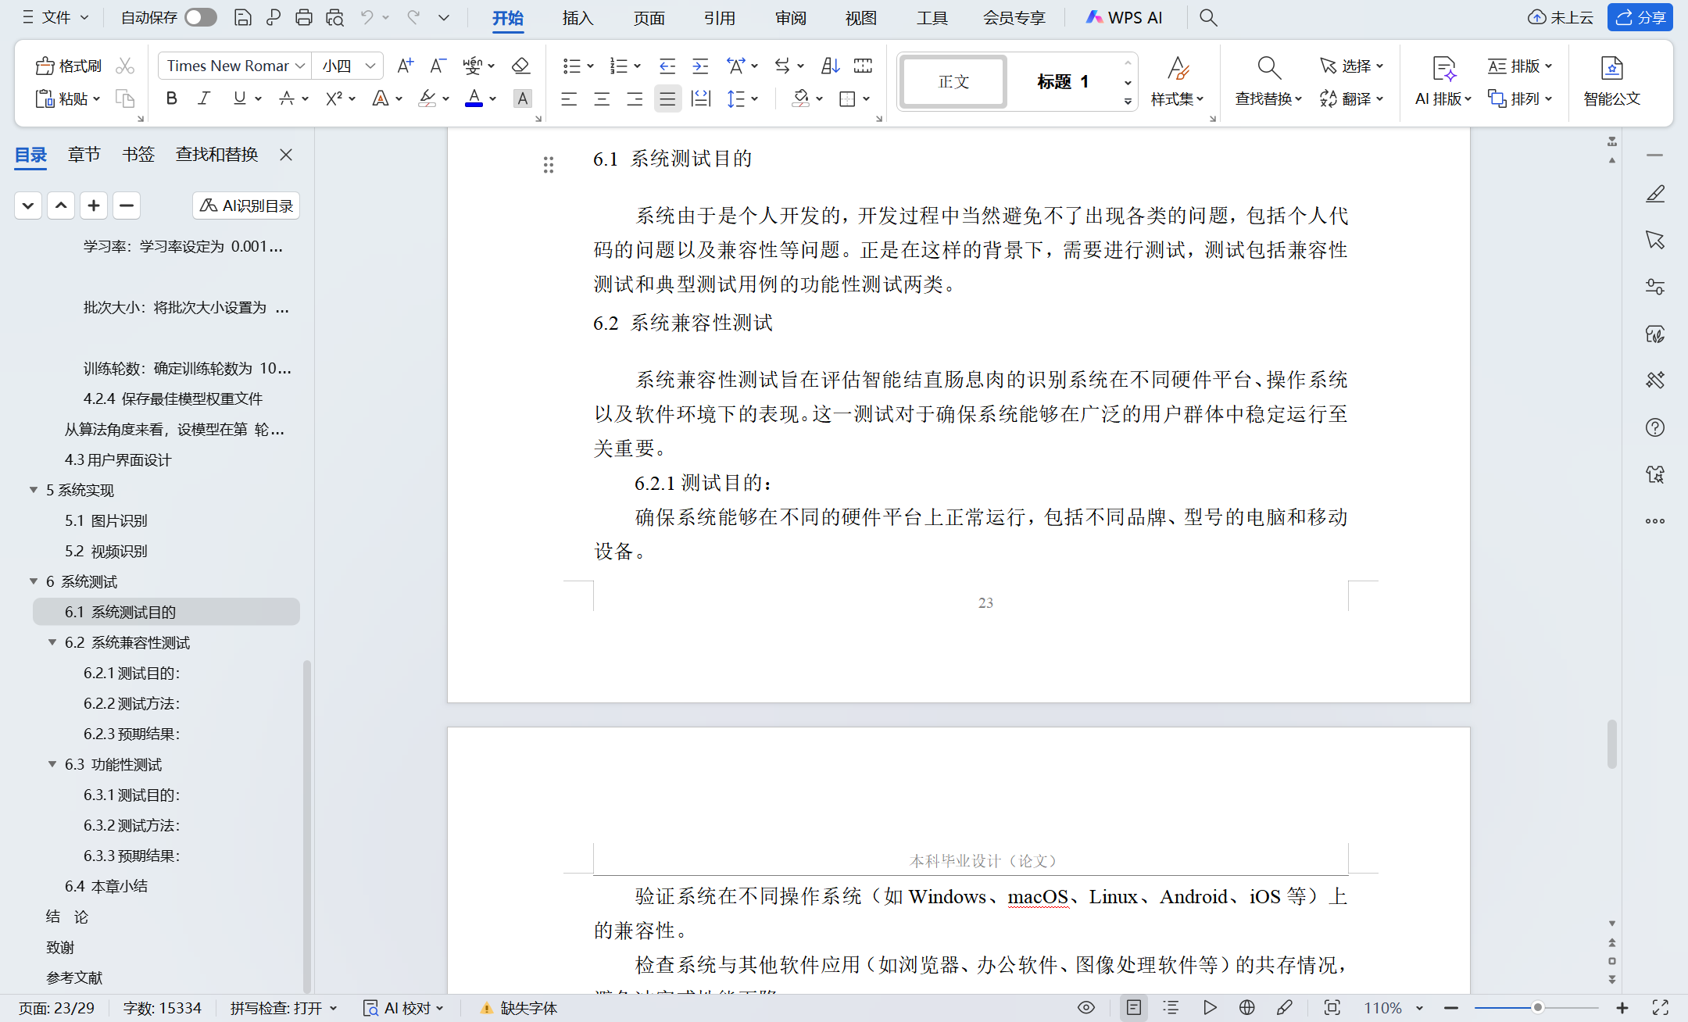Viewport: 1688px width, 1022px height.
Task: Toggle character shading A button
Action: click(x=522, y=98)
